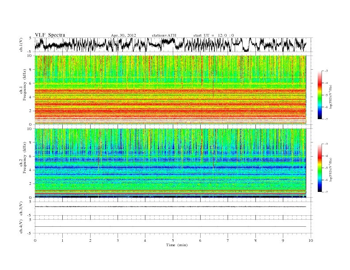Click the "4" kHz tick on the ch.2 spectrogram
The height and width of the screenshot is (270, 350).
(31, 170)
